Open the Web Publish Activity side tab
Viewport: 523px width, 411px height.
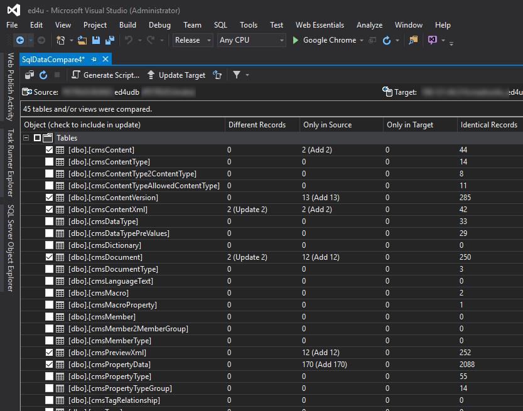pos(11,87)
